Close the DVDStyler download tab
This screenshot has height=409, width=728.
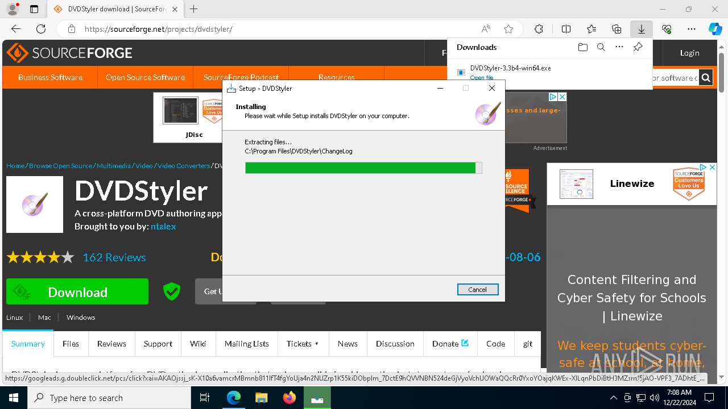point(175,9)
